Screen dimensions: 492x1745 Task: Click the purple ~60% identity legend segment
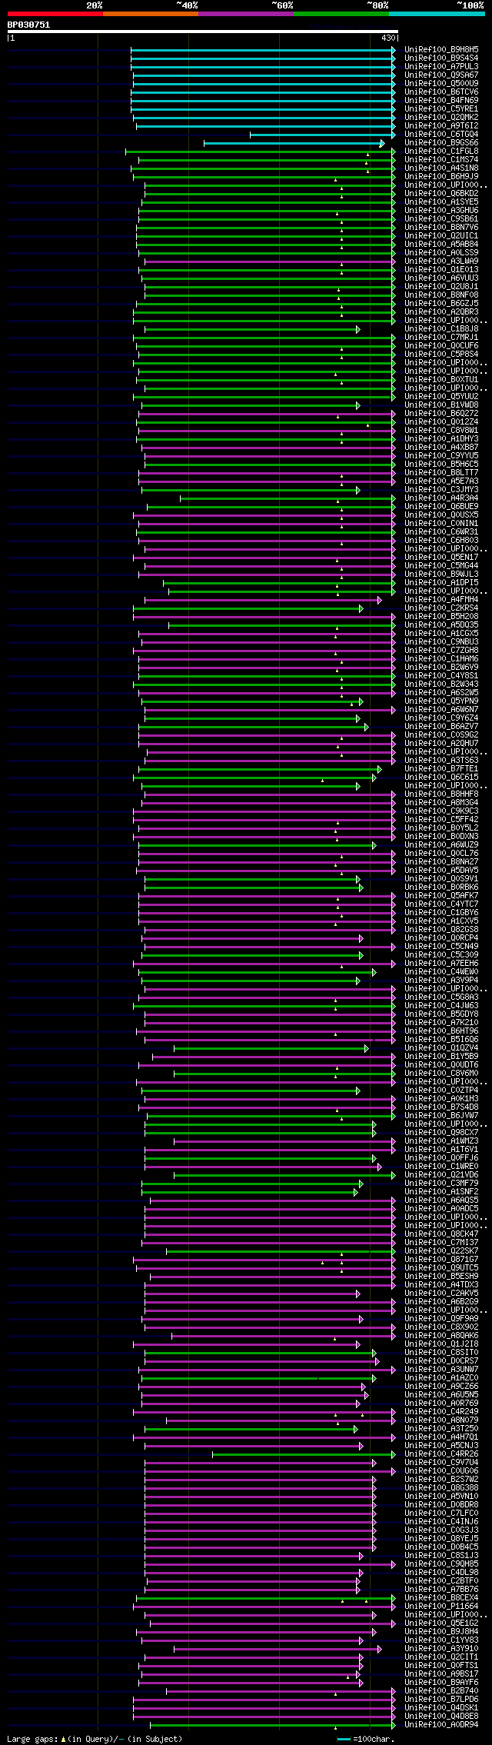pyautogui.click(x=246, y=13)
